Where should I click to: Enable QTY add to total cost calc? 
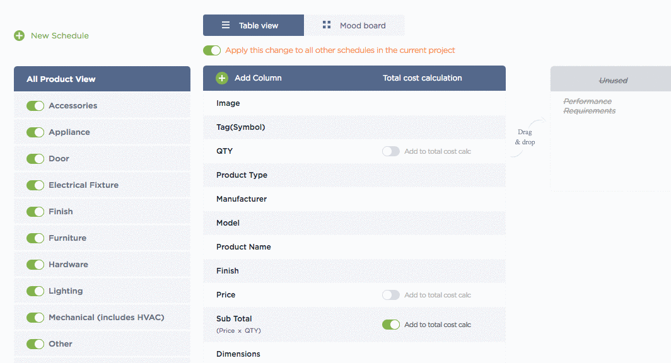[x=391, y=151]
